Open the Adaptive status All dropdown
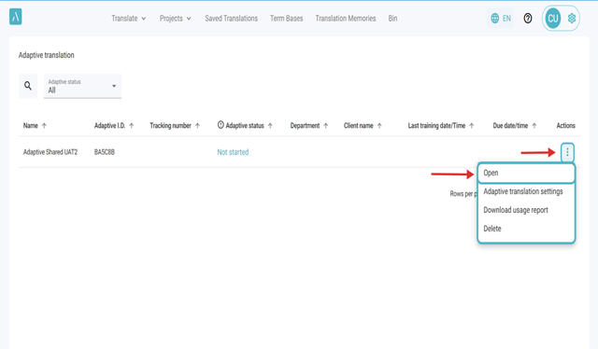This screenshot has height=349, width=598. [x=82, y=86]
